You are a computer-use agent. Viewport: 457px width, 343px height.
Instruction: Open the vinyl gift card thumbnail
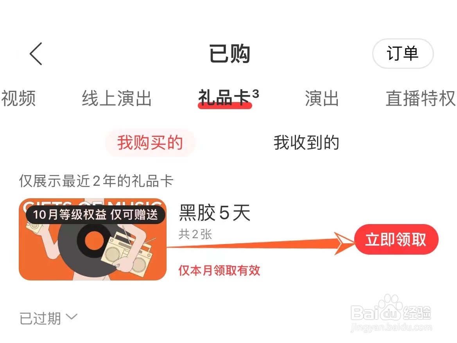click(93, 239)
